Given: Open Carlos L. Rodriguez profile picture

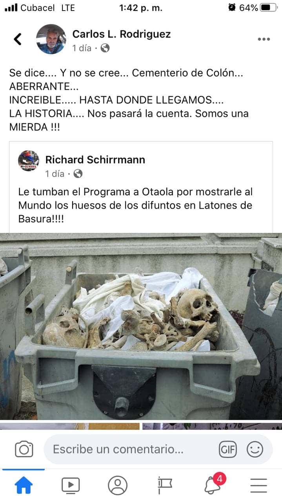Looking at the screenshot, I should pos(51,39).
